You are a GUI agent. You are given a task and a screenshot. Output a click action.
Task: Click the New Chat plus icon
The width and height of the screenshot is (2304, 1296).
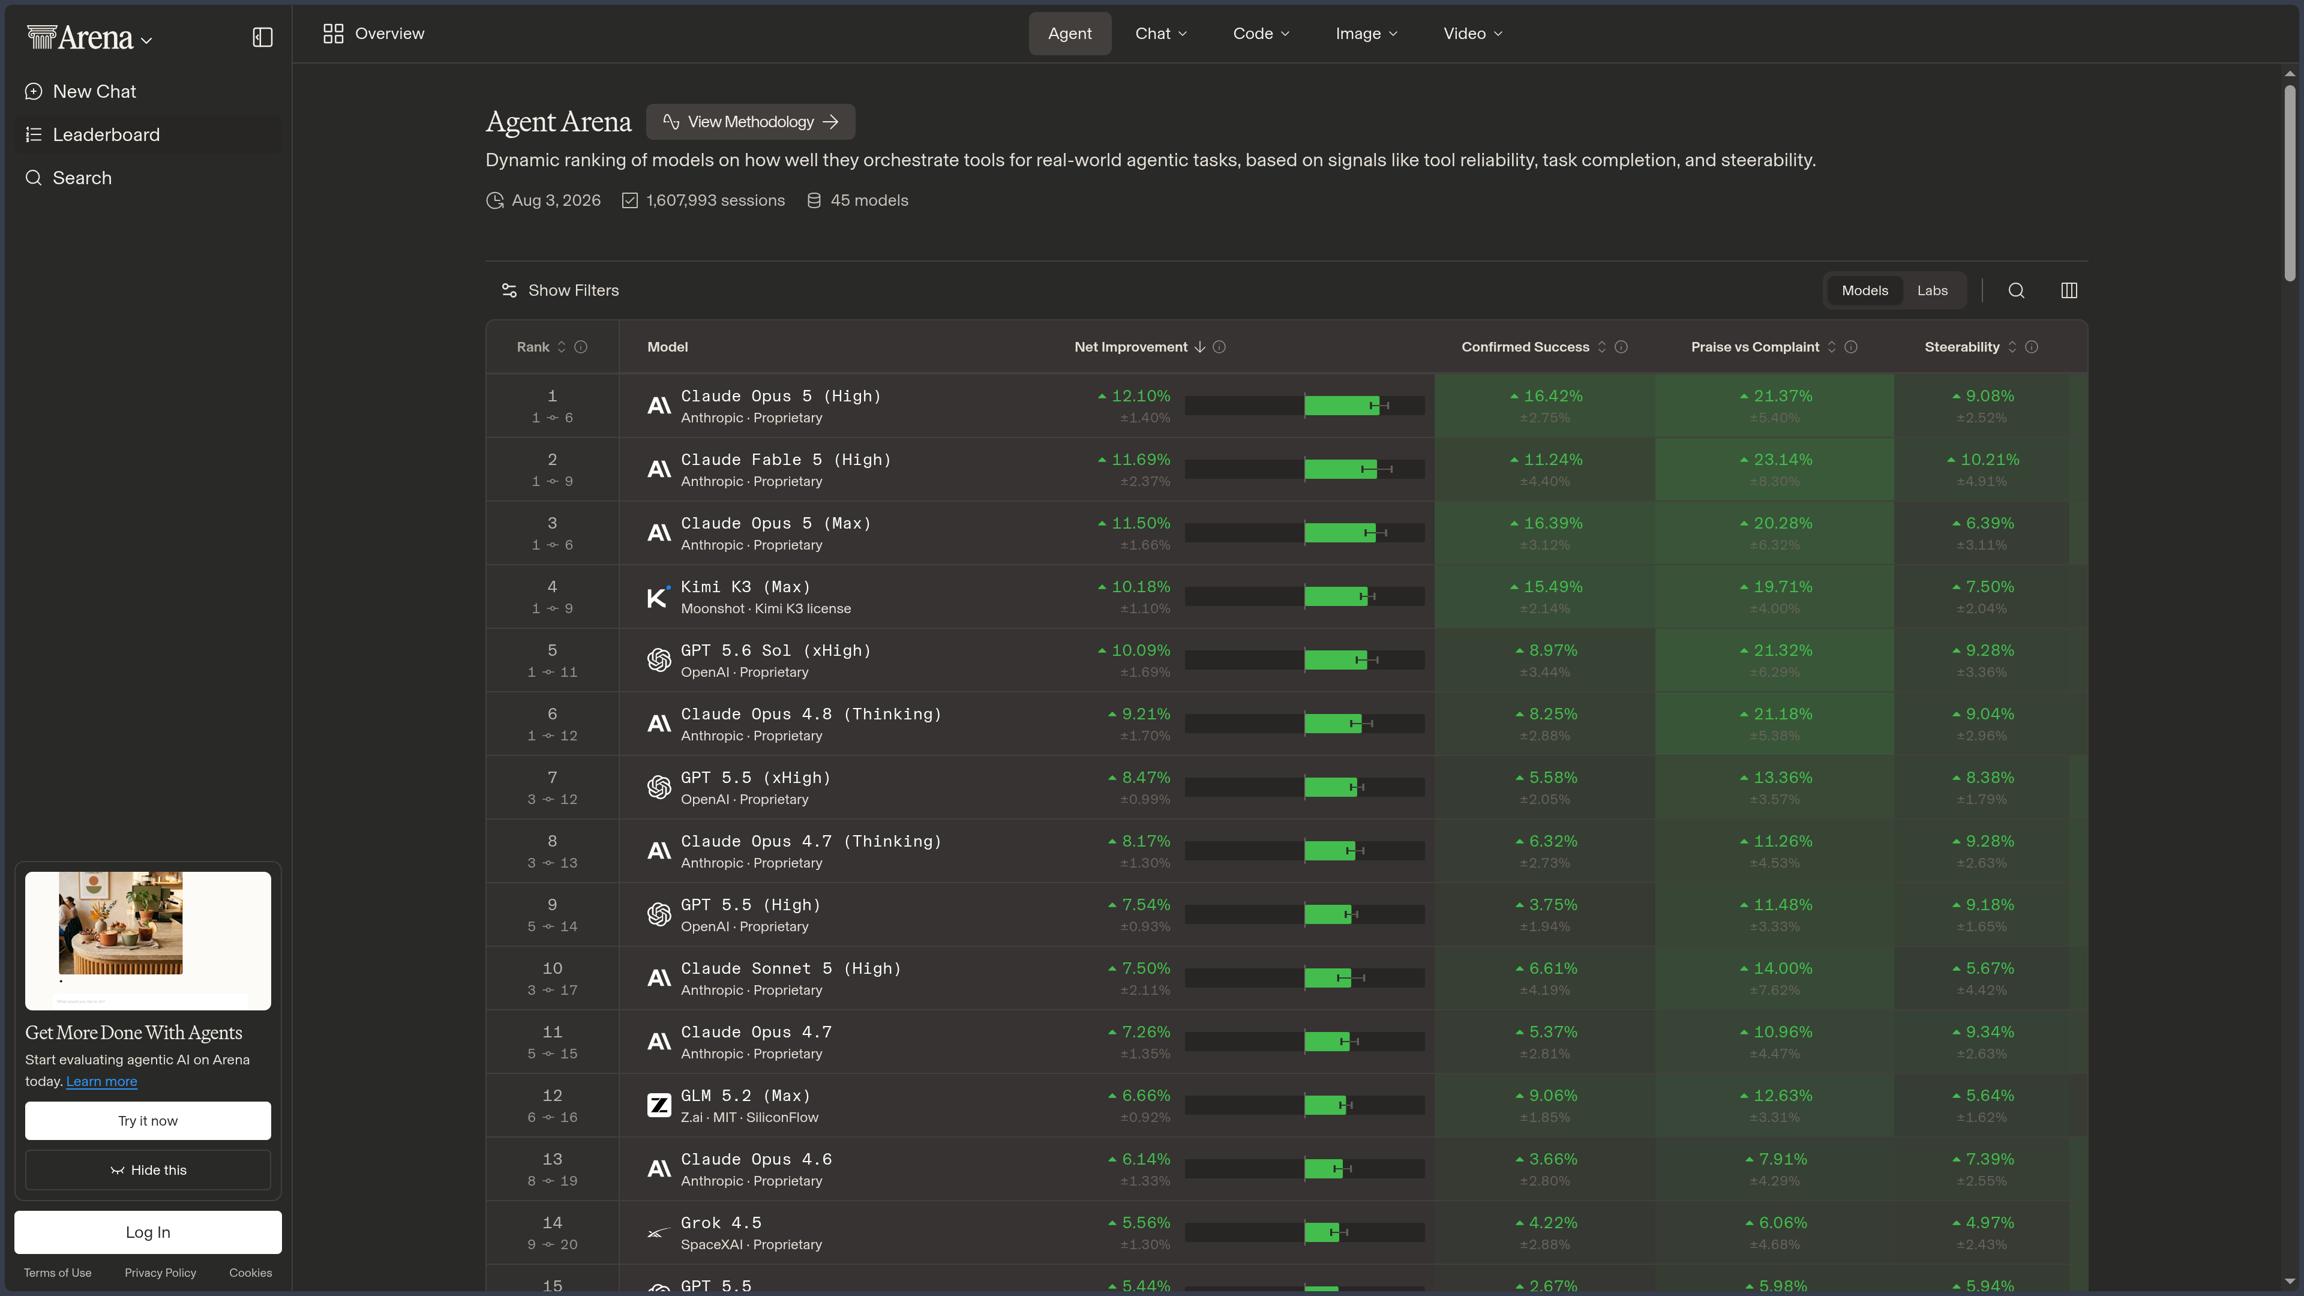tap(34, 91)
